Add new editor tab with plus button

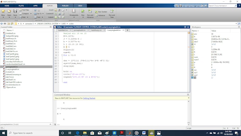coord(128,30)
